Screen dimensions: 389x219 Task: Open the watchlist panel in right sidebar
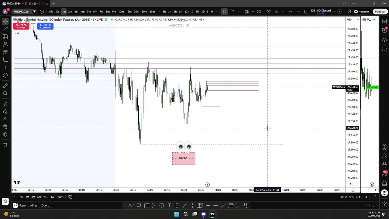[384, 21]
